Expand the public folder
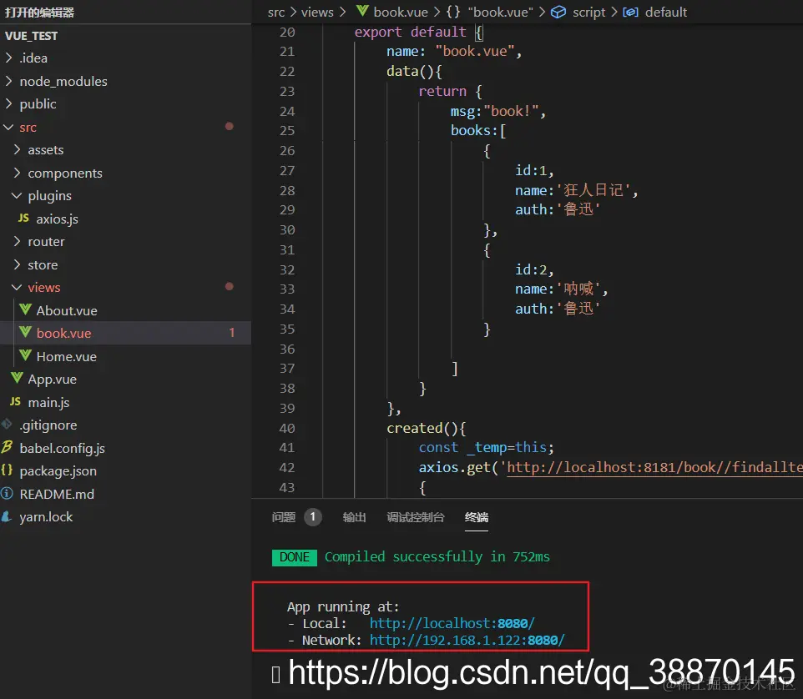The width and height of the screenshot is (803, 699). (8, 103)
